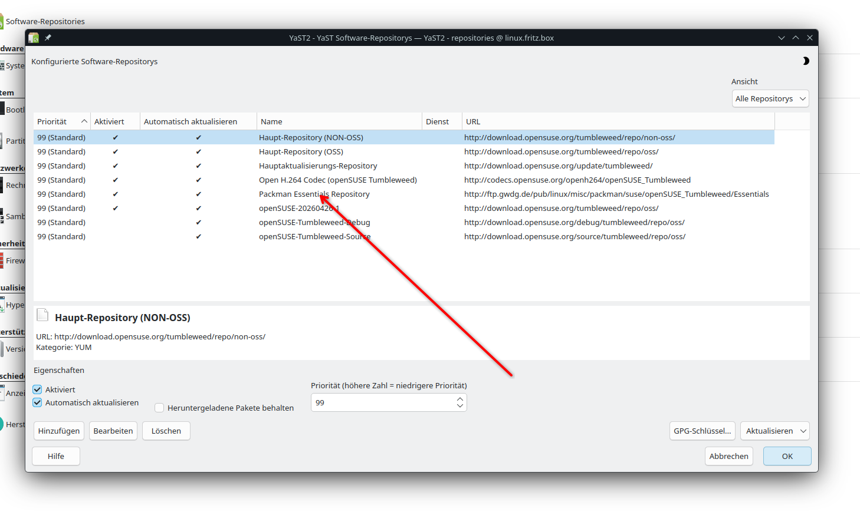Toggle the Aktiviert checkbox under Eigenschaften
Image resolution: width=860 pixels, height=512 pixels.
pos(38,389)
